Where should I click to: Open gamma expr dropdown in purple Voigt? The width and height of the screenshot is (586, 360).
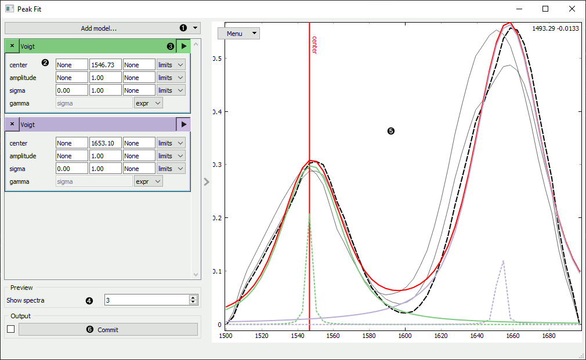pyautogui.click(x=149, y=181)
